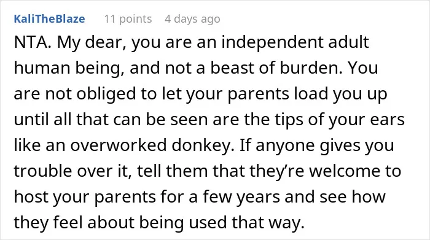Open KaliTheBlaze's user profile link
430x240 pixels.
49,19
